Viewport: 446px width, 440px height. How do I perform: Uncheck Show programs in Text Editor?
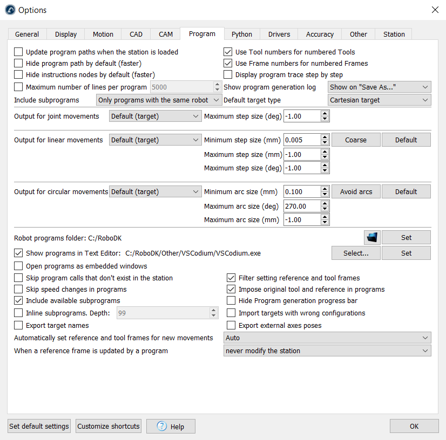19,253
